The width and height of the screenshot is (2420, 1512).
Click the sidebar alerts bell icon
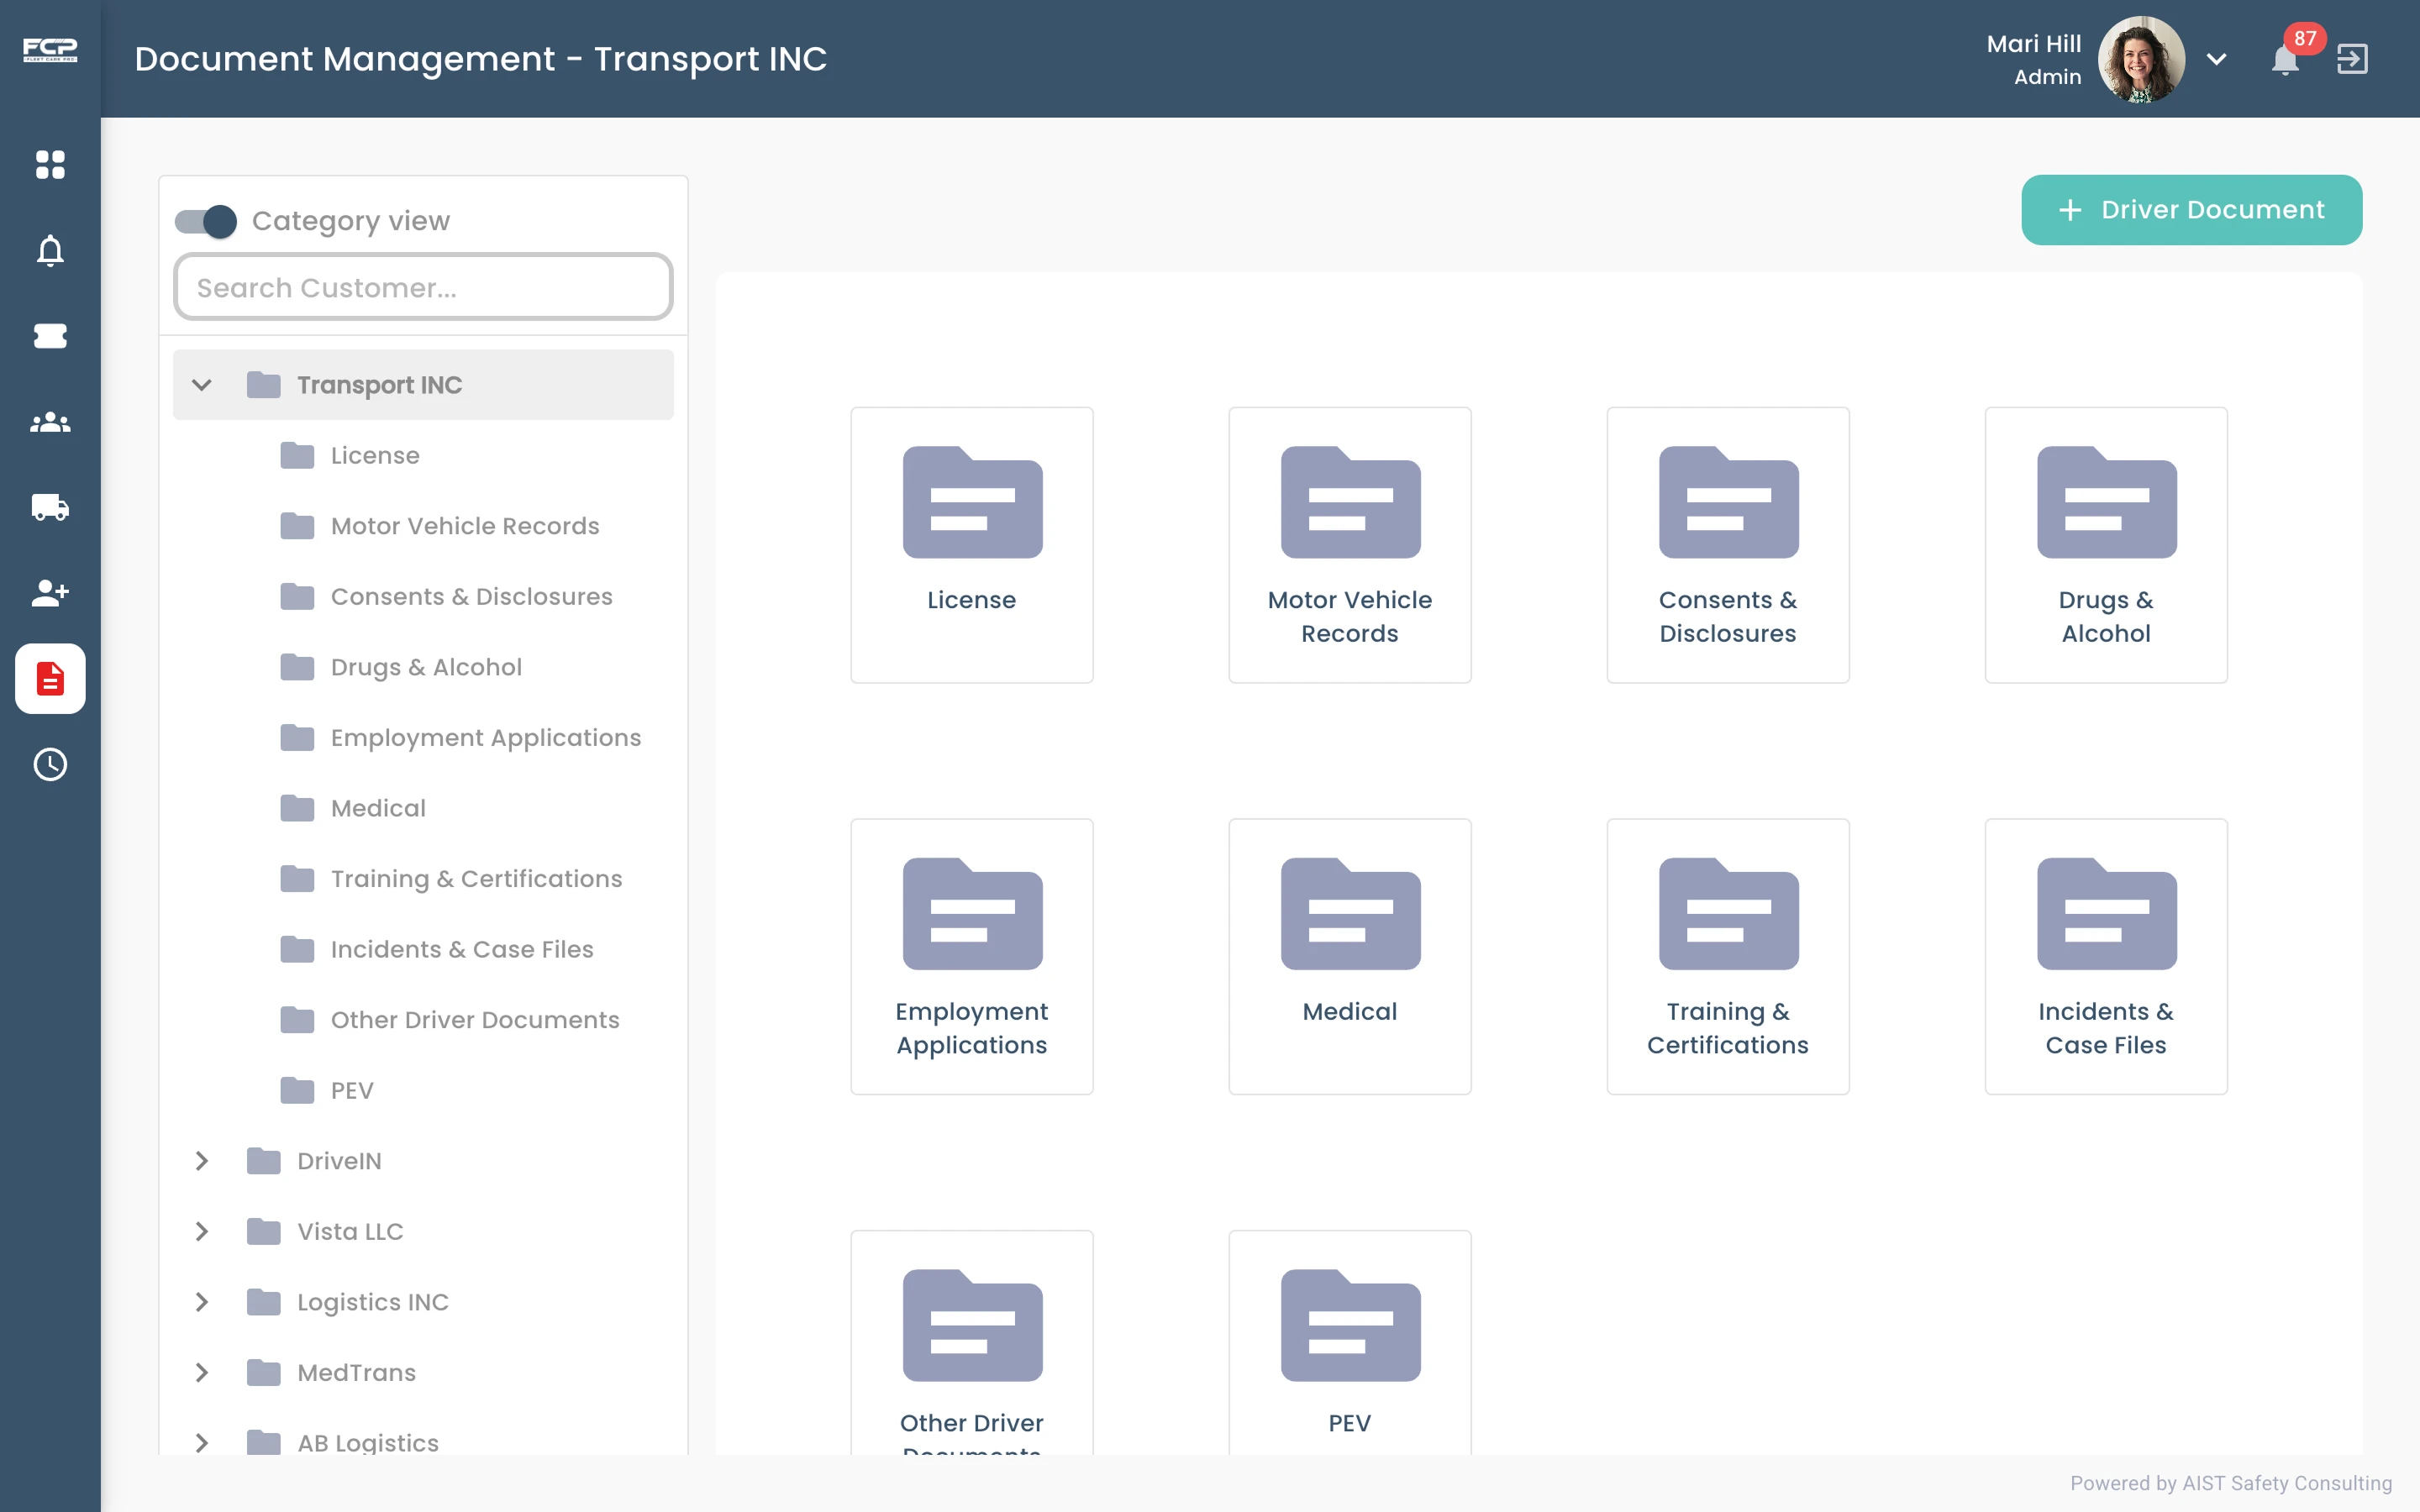(x=50, y=250)
